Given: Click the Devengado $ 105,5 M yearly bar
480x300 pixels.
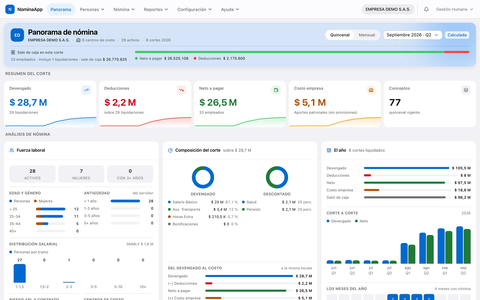Looking at the screenshot, I should tap(406, 168).
